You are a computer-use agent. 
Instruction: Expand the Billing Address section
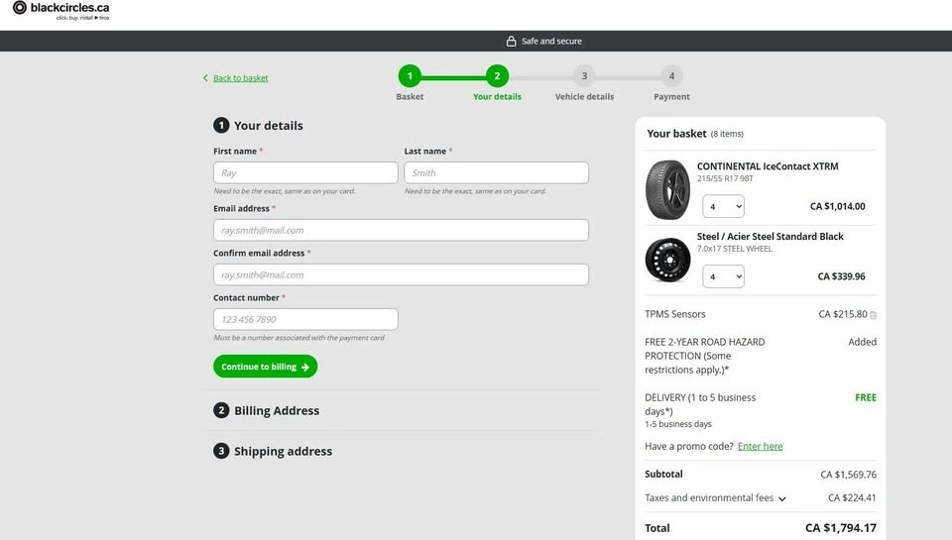277,411
